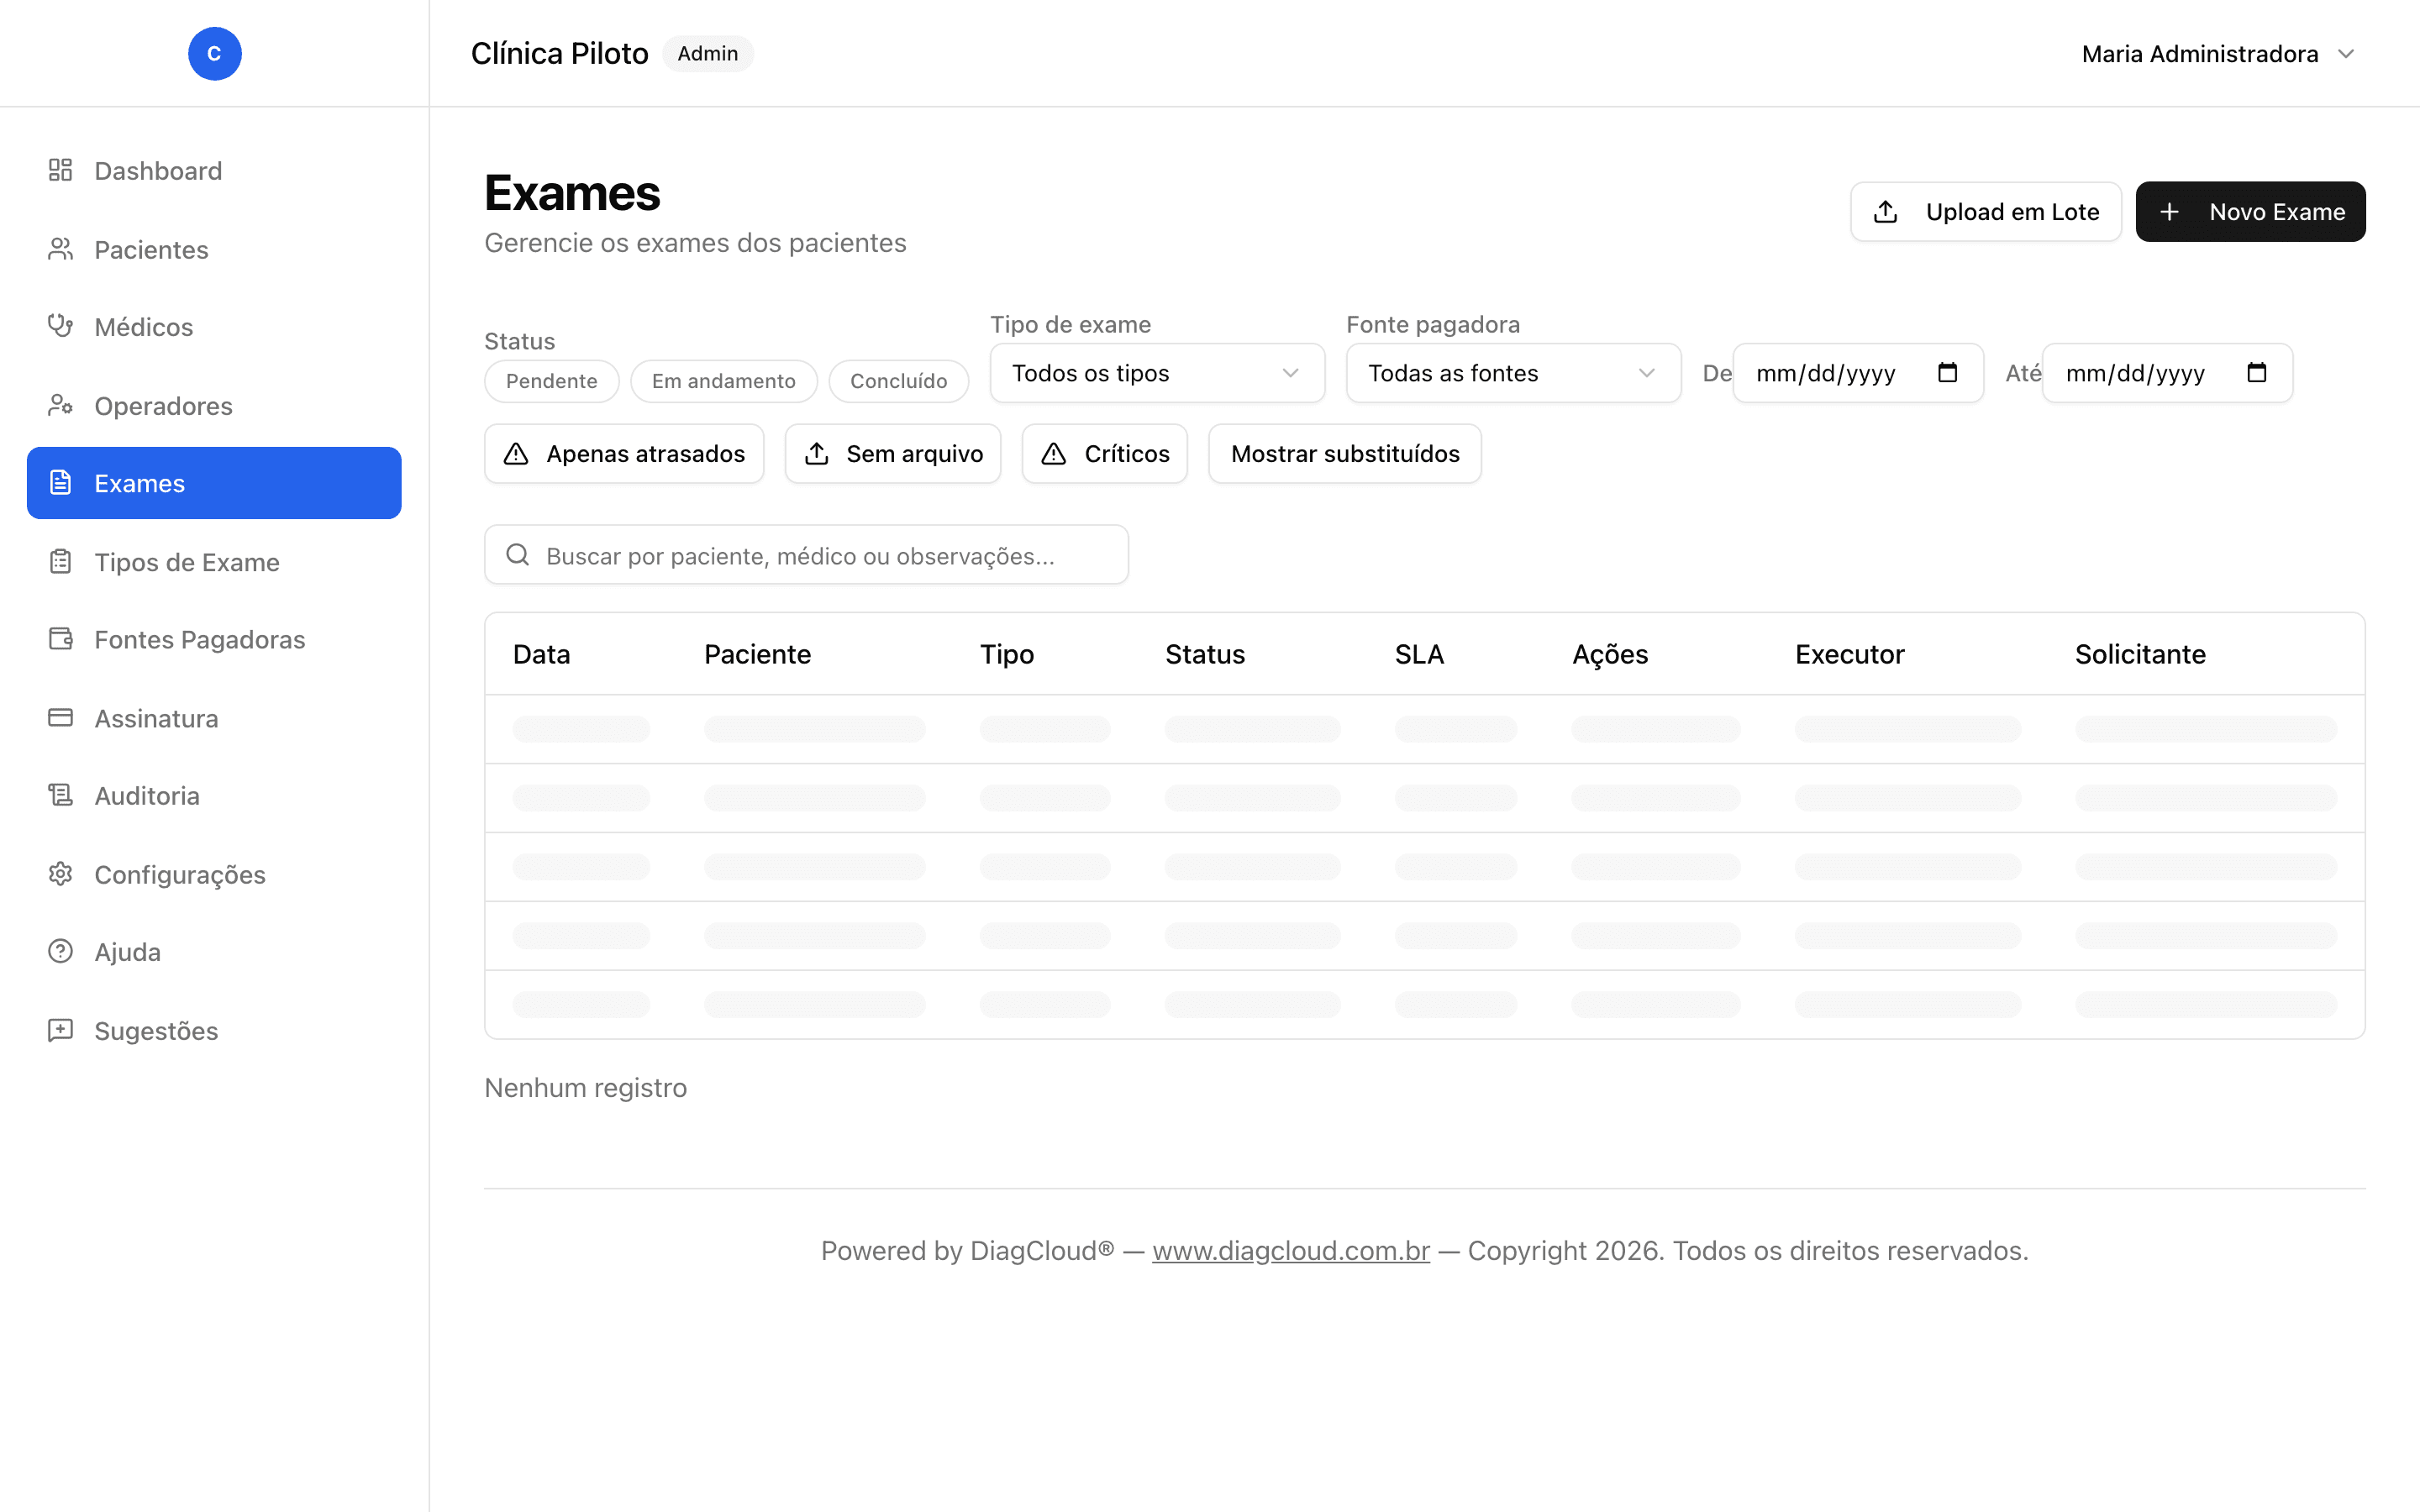This screenshot has height=1512, width=2420.
Task: Click the Fontes Pagadoras wallet icon
Action: pos(61,639)
